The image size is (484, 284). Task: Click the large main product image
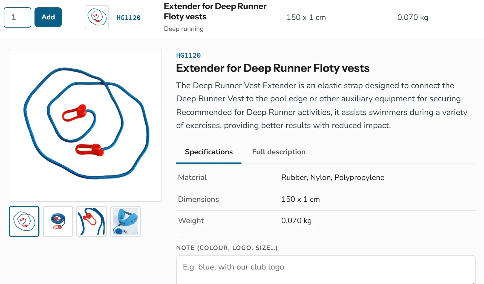pos(85,125)
